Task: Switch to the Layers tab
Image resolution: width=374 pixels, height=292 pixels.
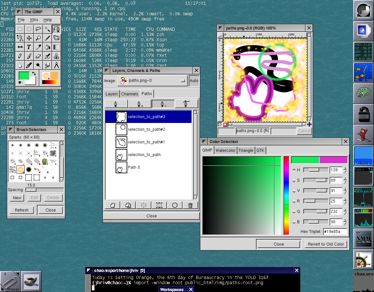Action: click(112, 94)
